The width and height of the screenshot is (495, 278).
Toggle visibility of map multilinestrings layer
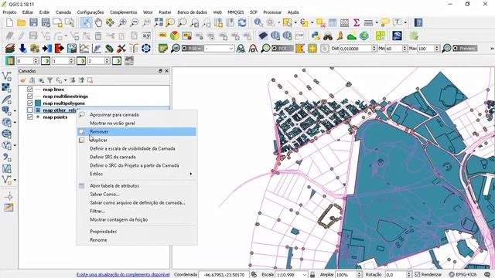click(x=30, y=96)
